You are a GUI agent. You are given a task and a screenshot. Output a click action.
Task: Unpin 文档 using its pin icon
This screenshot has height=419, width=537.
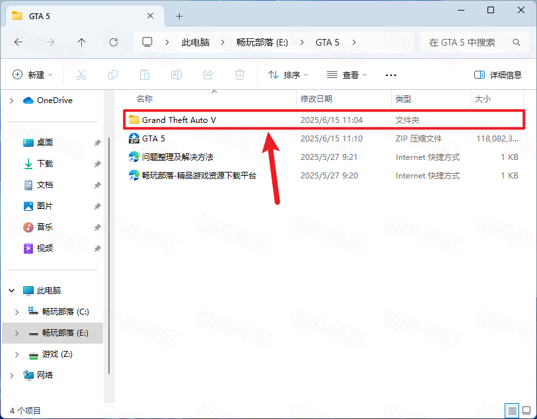point(98,185)
